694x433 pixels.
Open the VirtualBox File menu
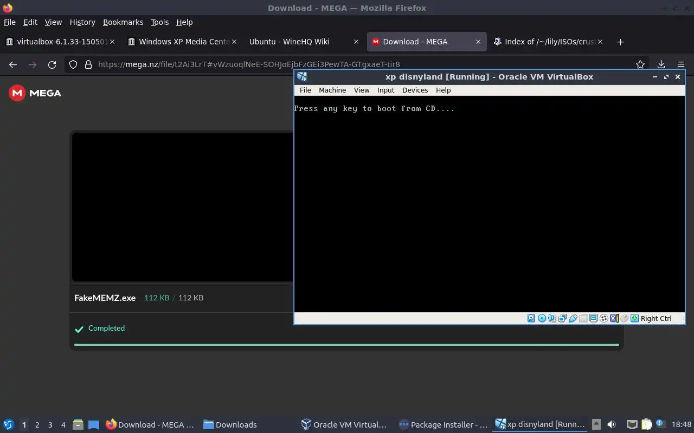point(305,90)
